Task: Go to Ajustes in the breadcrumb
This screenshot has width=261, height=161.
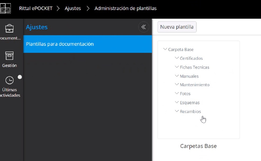Action: (x=73, y=8)
